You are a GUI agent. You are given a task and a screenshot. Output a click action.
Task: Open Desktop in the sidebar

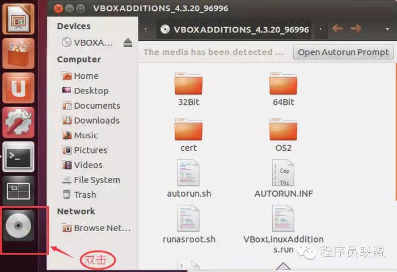click(85, 91)
